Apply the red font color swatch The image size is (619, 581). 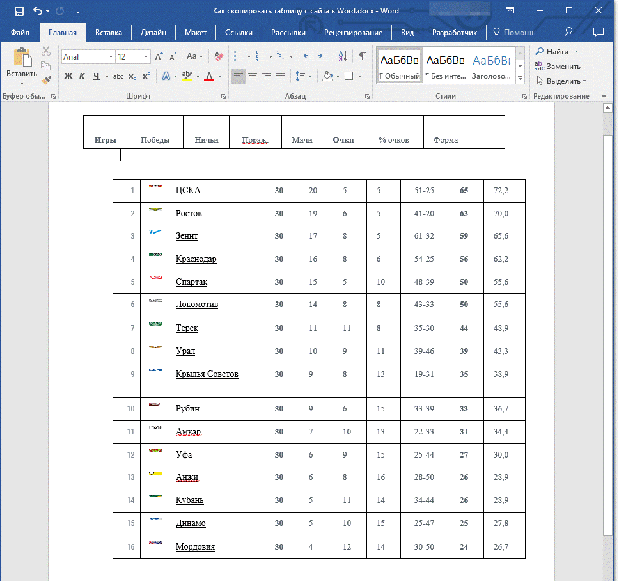pos(208,76)
